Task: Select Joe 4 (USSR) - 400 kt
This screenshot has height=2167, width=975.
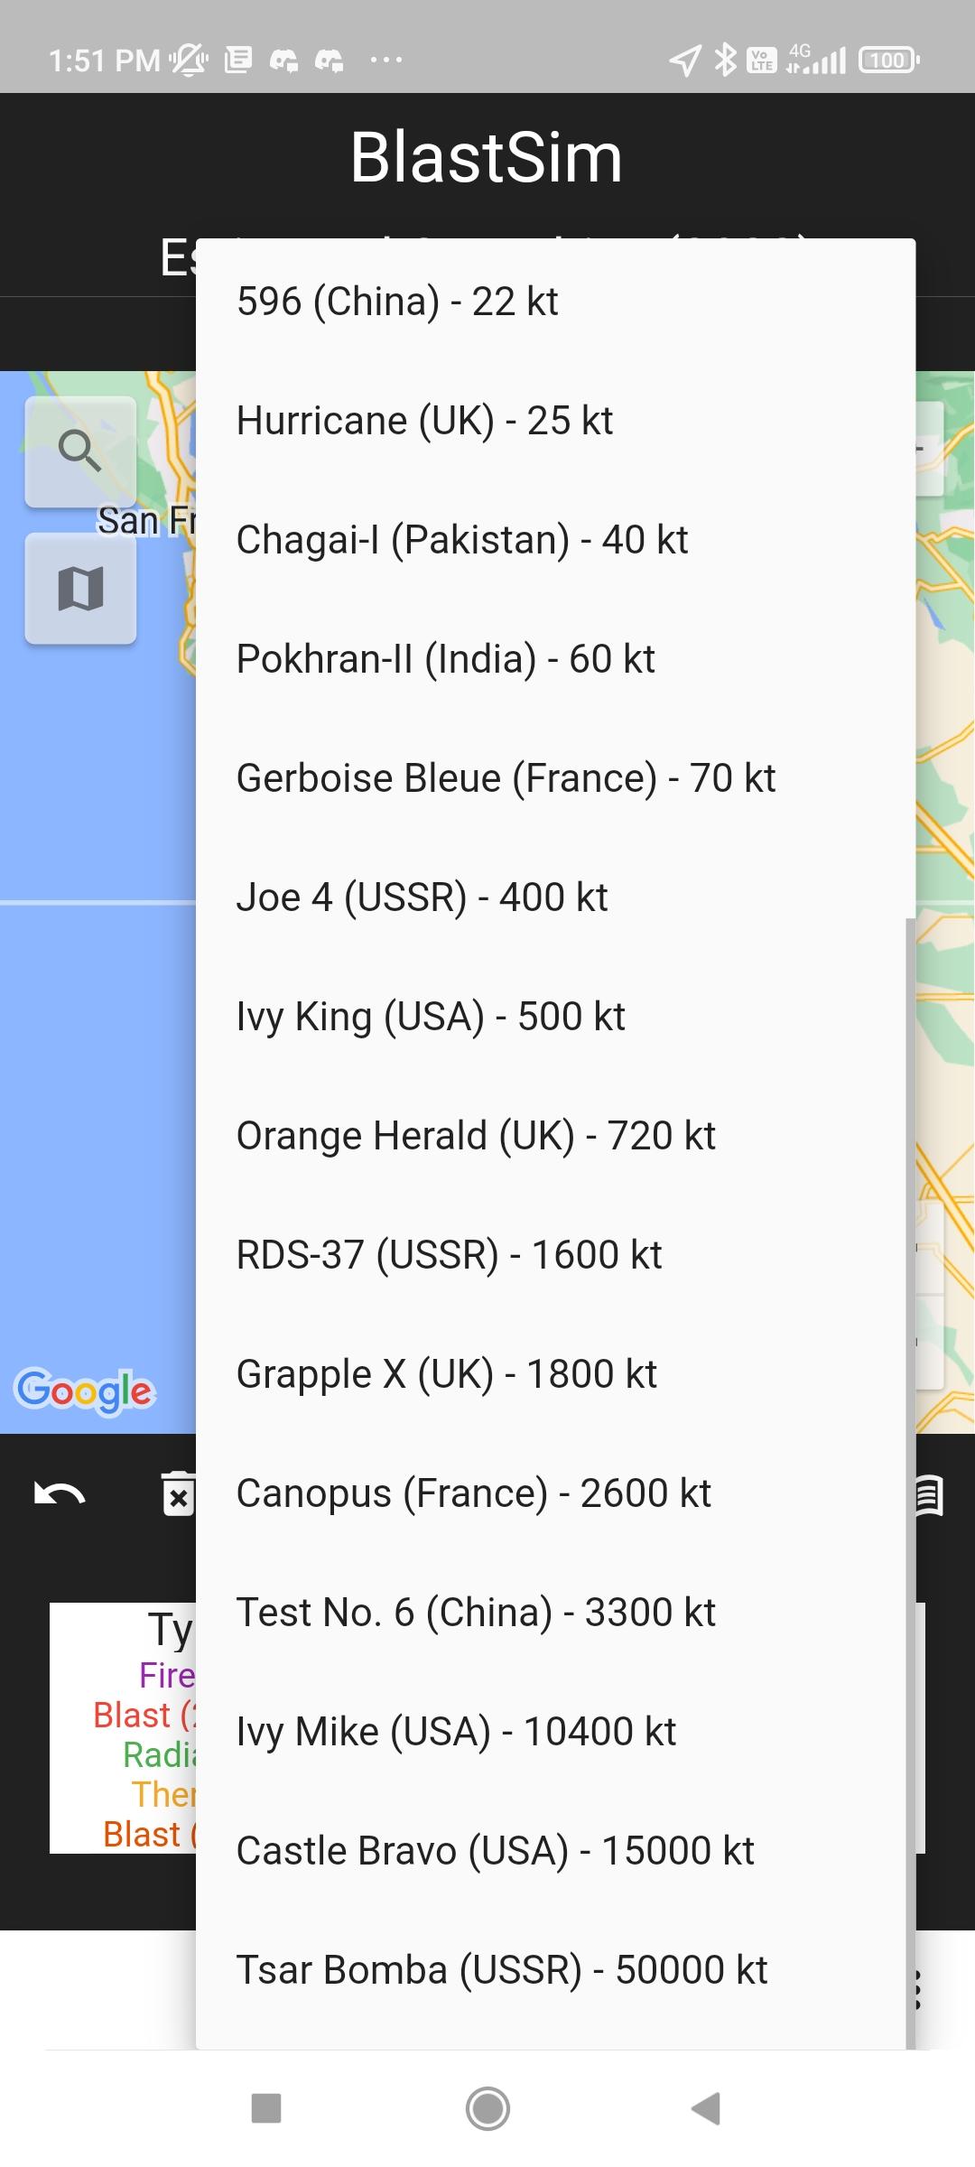Action: coord(422,897)
